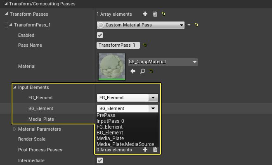Collapse the Input Elements group
Screen dimensions: 272x165
tap(15, 87)
